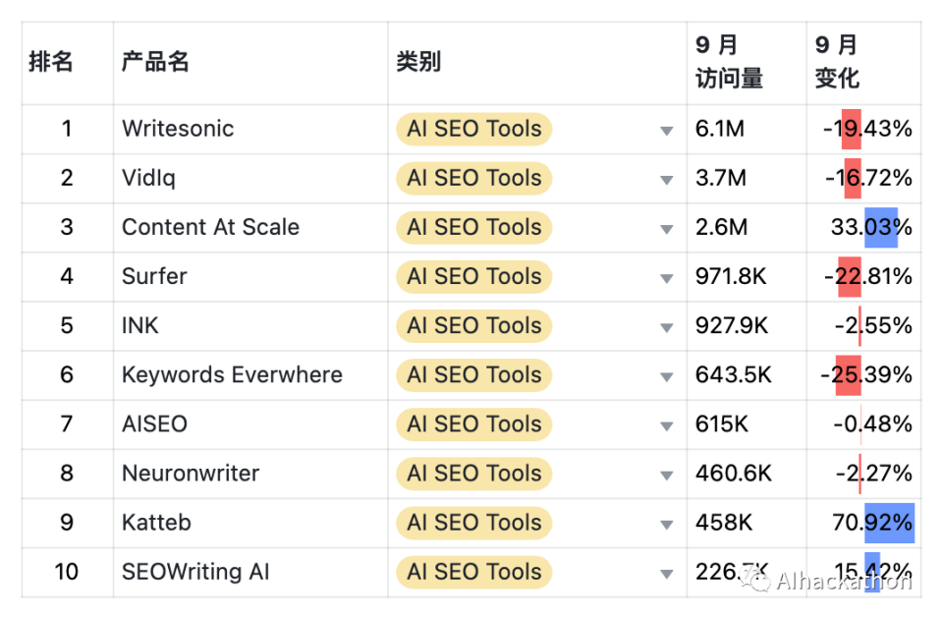The image size is (943, 619).
Task: Expand the INK row category dropdown
Action: pyautogui.click(x=667, y=327)
